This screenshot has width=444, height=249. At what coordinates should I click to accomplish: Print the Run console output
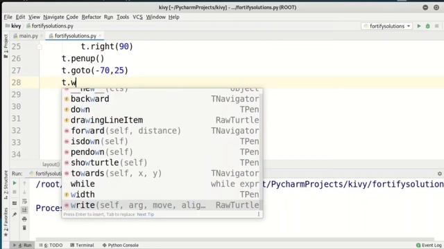coord(24,219)
